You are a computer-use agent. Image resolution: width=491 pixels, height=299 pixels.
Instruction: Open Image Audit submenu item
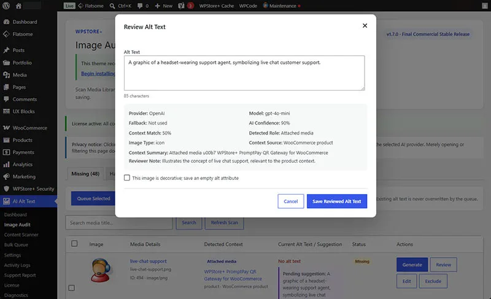point(17,225)
